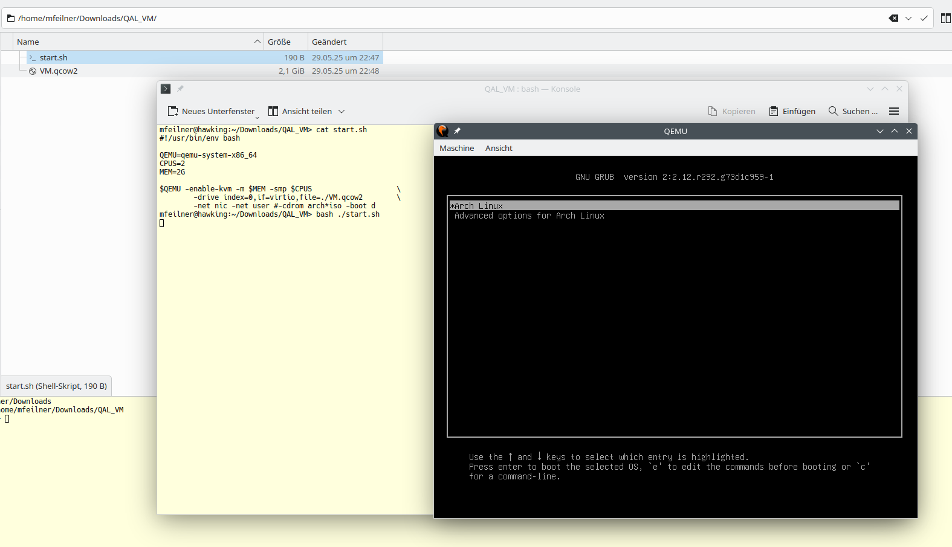The image size is (952, 547).
Task: Pin the QEMU window
Action: point(457,131)
